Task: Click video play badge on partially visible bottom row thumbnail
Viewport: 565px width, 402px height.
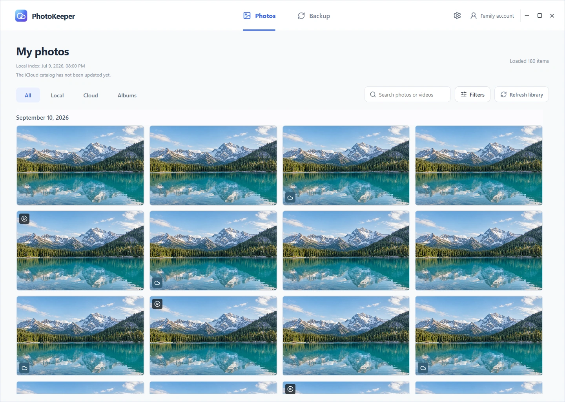Action: pyautogui.click(x=290, y=389)
